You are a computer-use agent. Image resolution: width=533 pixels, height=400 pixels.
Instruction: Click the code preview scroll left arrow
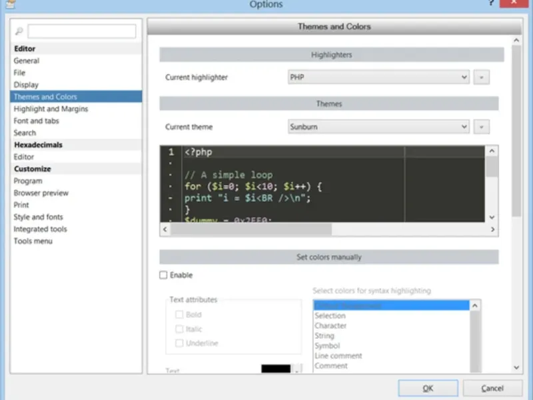(165, 229)
